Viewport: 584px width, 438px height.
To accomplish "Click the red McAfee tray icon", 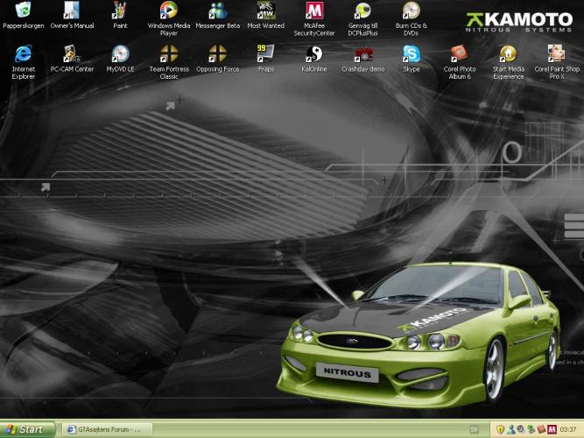I will pyautogui.click(x=552, y=429).
